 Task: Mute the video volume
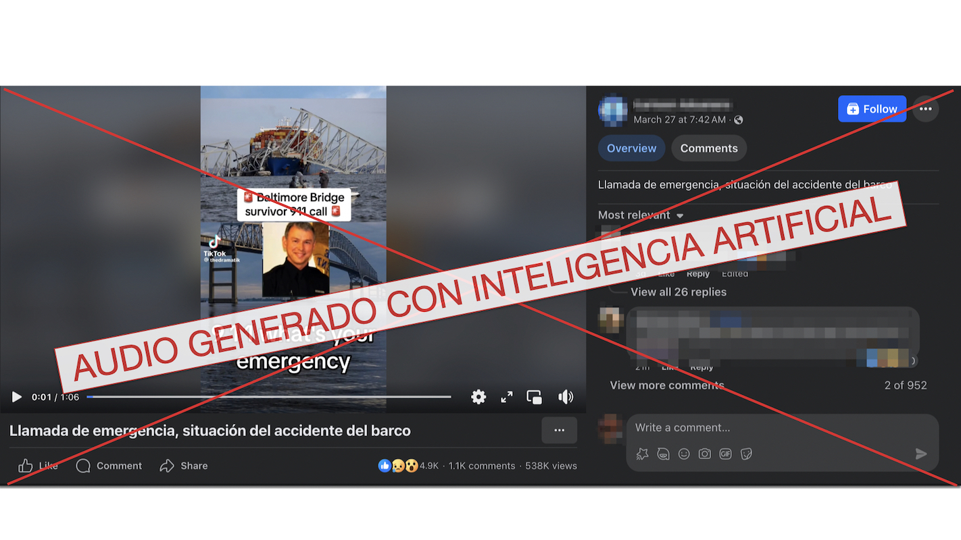pos(566,397)
